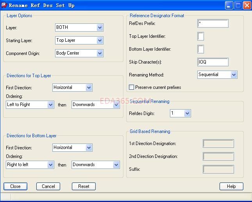Viewport: 252px width, 202px height.
Task: Click the 'Component Origin:' label
Action: pyautogui.click(x=23, y=53)
